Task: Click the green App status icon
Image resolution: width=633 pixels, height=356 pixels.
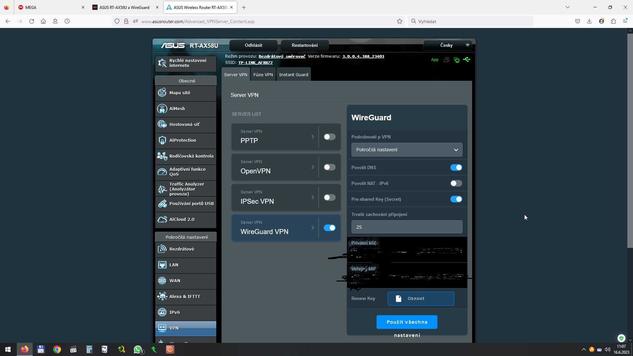Action: click(435, 60)
